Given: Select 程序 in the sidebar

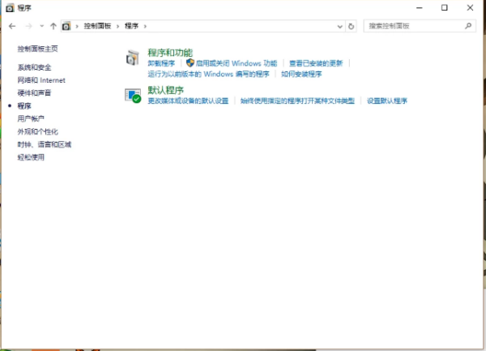Looking at the screenshot, I should point(24,105).
